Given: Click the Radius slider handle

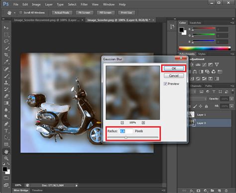Looking at the screenshot, I should coord(126,137).
